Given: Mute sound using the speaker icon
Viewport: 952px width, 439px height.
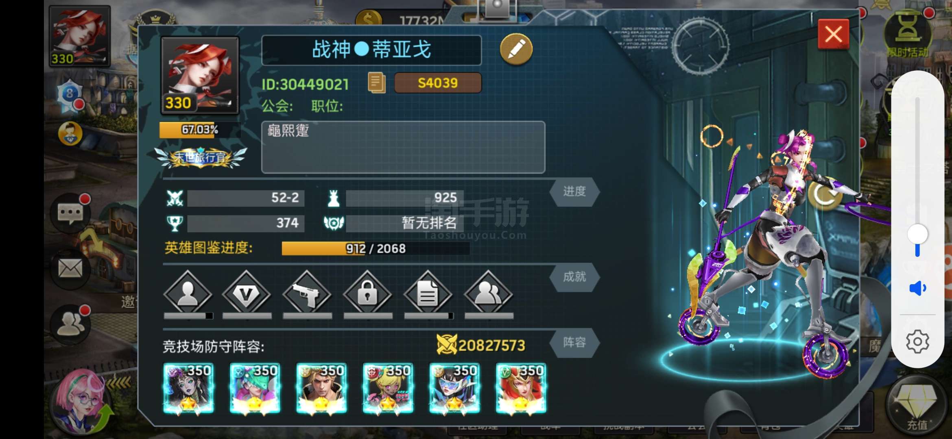Looking at the screenshot, I should pyautogui.click(x=918, y=288).
